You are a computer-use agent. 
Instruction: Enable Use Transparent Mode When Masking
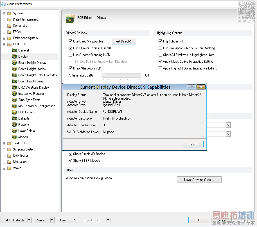click(161, 48)
